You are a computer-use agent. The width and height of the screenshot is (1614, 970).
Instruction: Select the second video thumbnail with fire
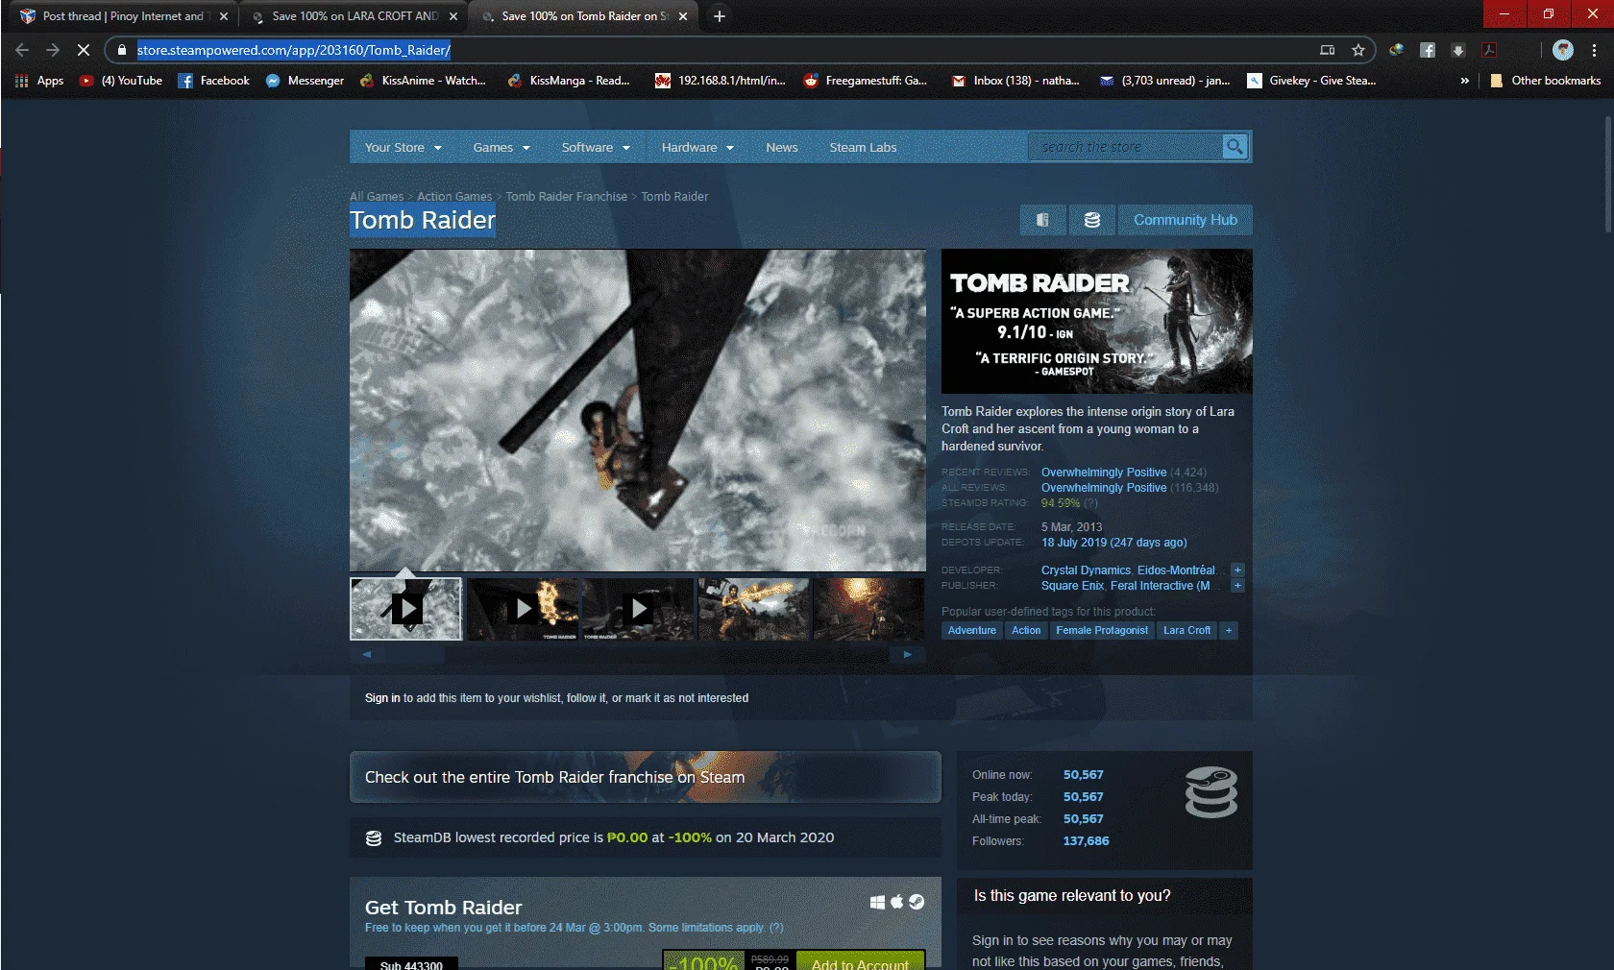tap(522, 609)
